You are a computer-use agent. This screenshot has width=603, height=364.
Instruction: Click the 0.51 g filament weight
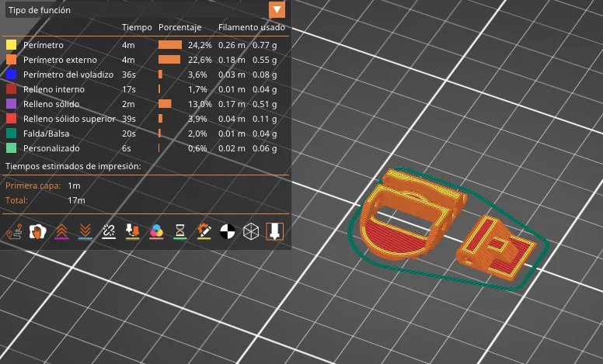click(x=264, y=104)
